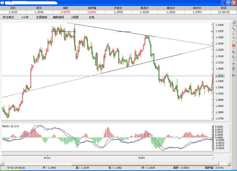Restore the window with title bar button
This screenshot has width=237, height=171.
pyautogui.click(x=229, y=3)
